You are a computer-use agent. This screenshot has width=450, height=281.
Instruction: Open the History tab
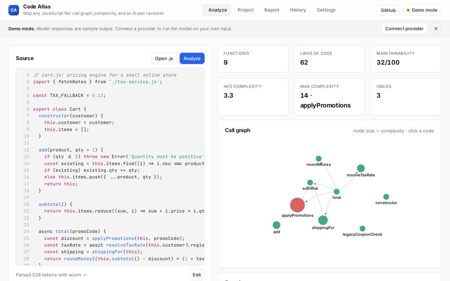coord(298,10)
